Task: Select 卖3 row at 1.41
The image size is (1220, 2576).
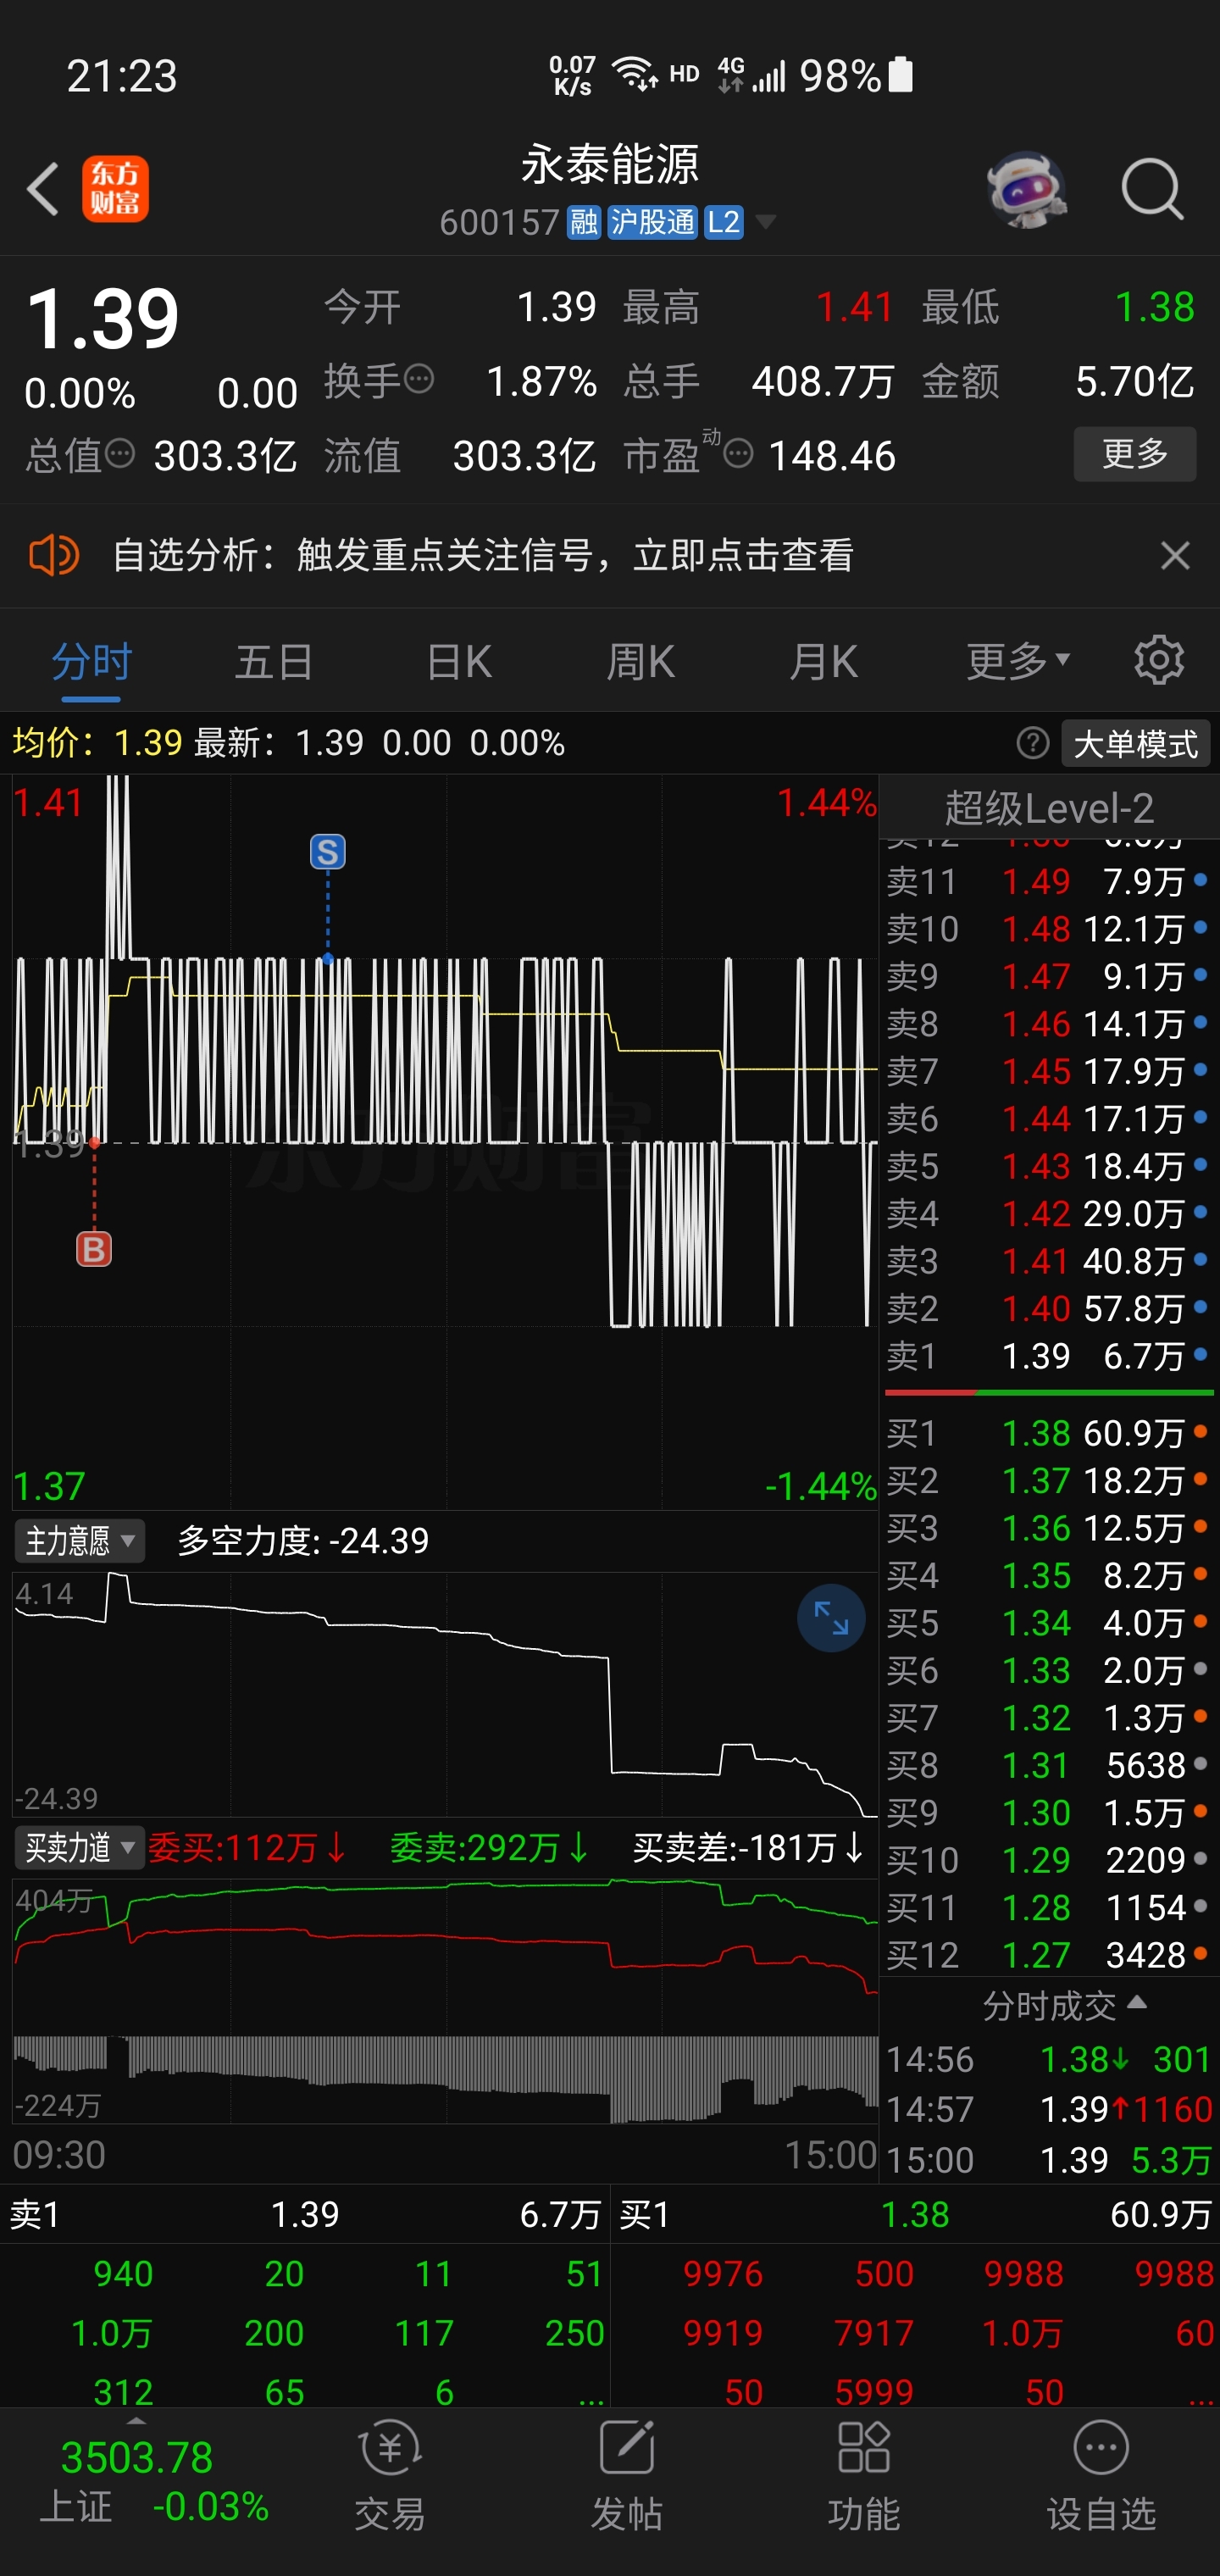Action: (x=1048, y=1261)
